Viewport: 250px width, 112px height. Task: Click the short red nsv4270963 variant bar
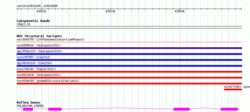pyautogui.click(x=233, y=89)
